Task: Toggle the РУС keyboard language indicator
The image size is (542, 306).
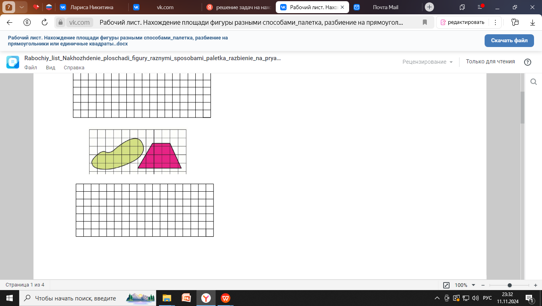Action: [487, 298]
